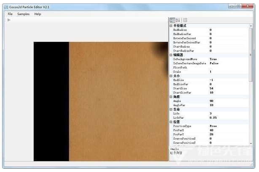
Task: Click the StartSize value field
Action: 229,88
